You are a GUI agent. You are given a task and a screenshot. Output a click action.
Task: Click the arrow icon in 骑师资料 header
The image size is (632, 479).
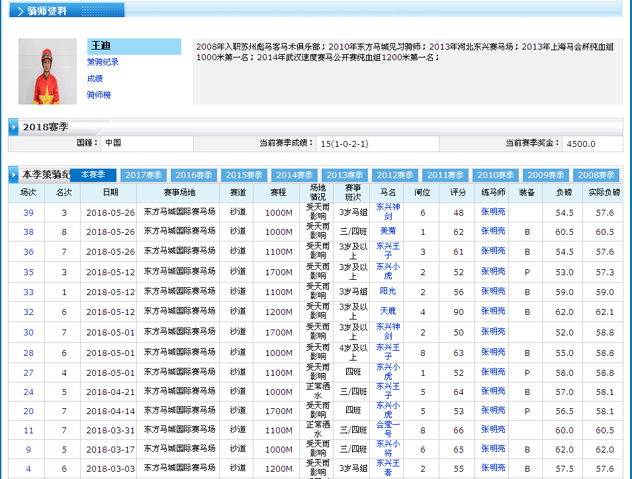click(x=21, y=11)
